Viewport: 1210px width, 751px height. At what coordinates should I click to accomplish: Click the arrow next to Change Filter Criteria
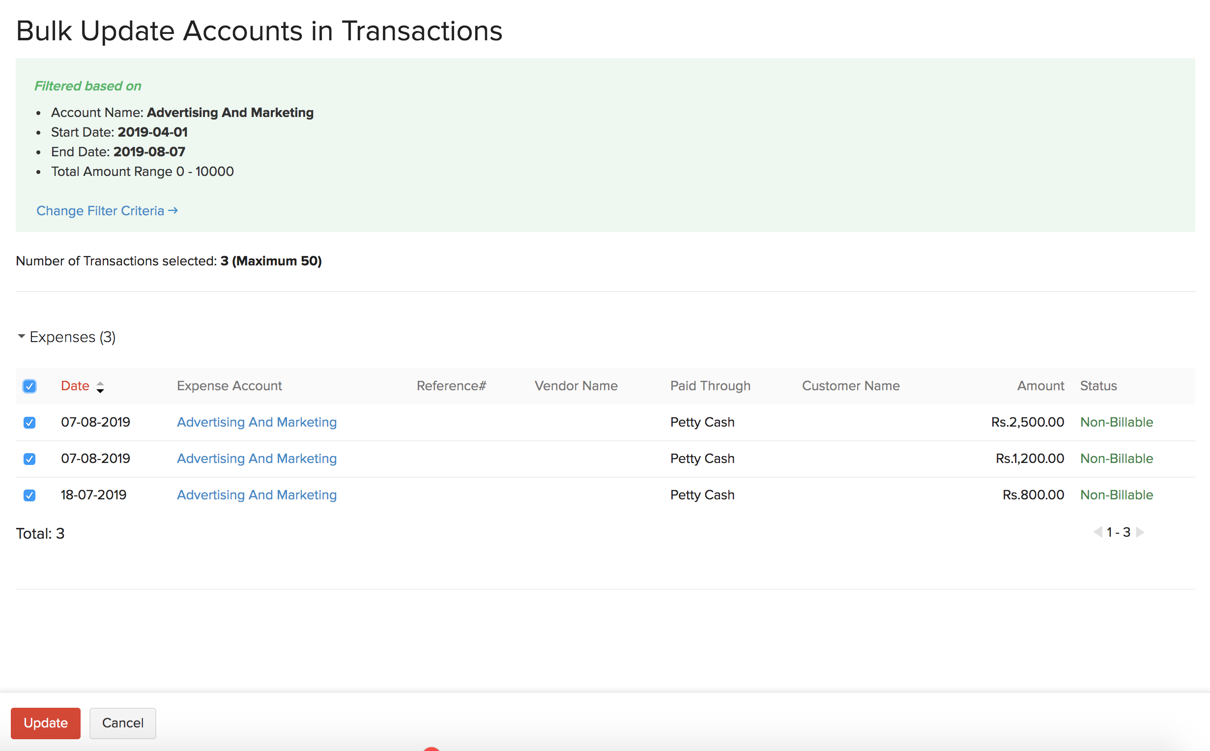(174, 210)
